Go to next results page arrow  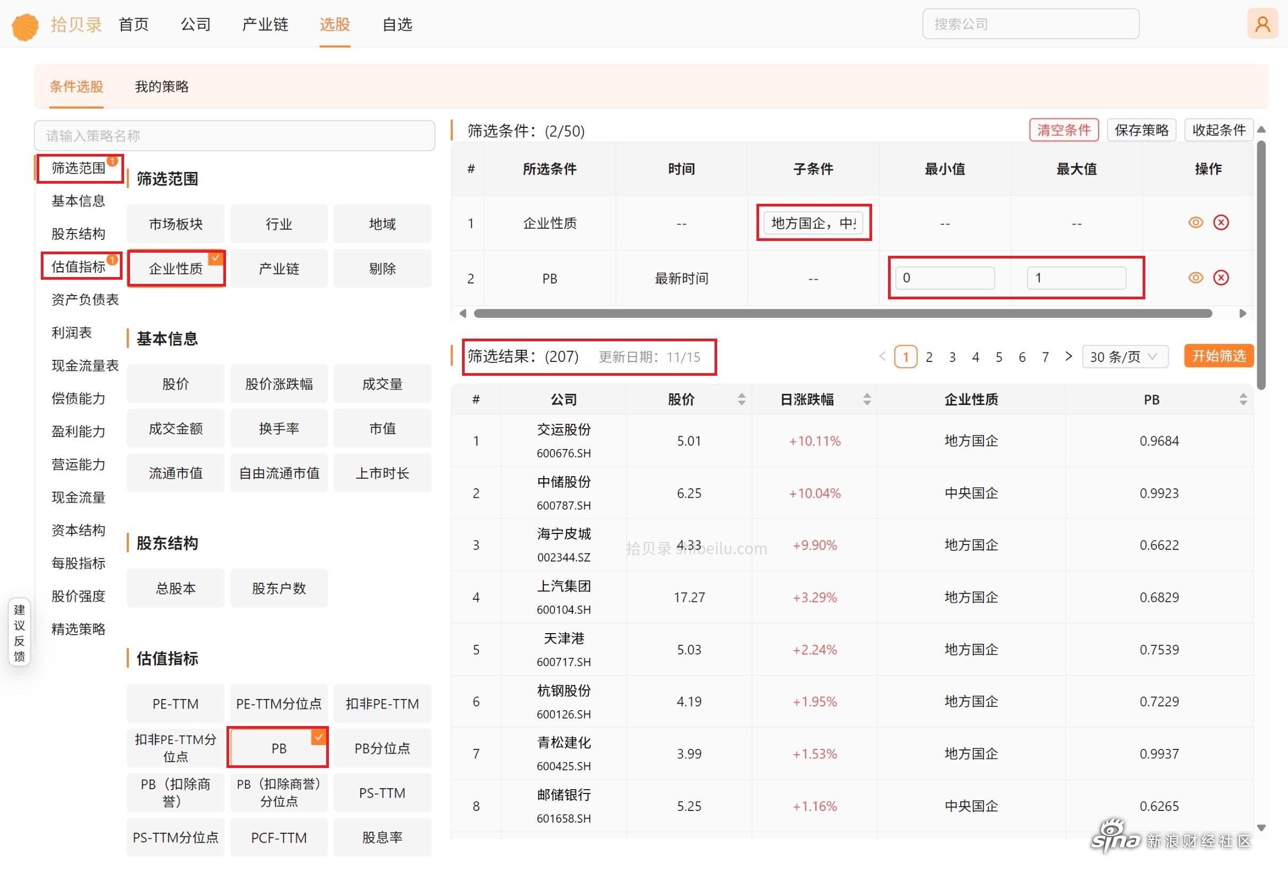(x=1068, y=357)
